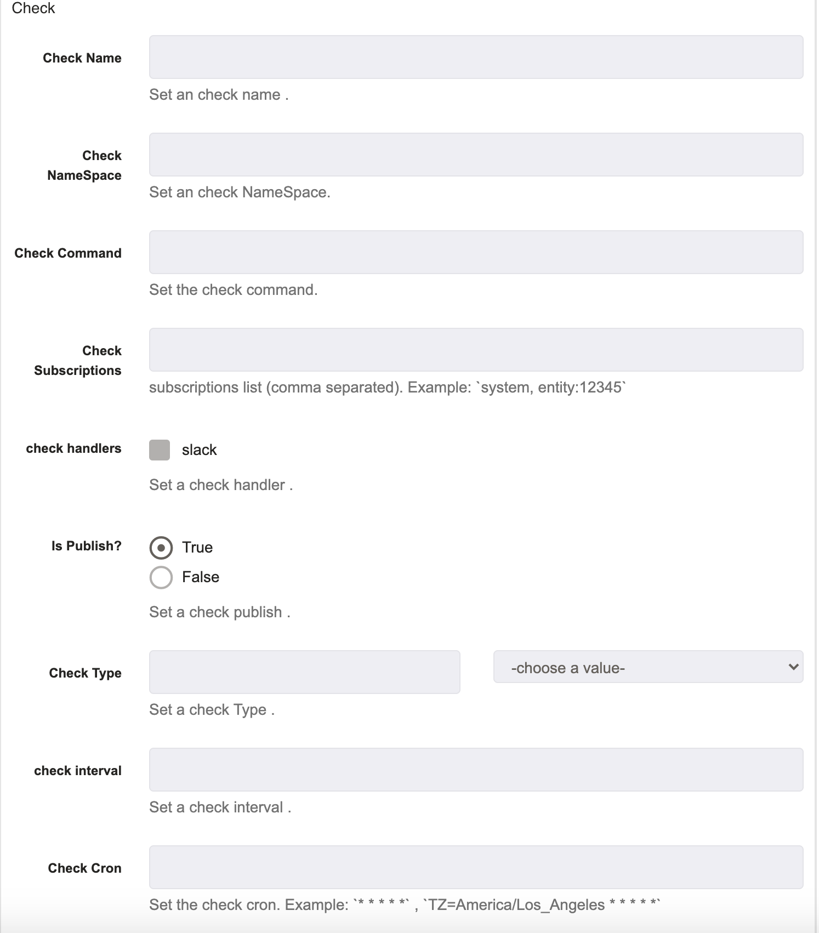Choose the False radio option for Is Publish
Screen dimensions: 819x933
[161, 577]
